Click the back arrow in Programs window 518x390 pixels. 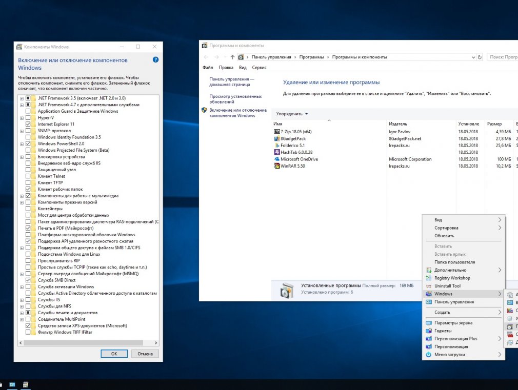[x=206, y=57]
